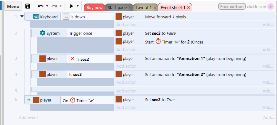The image size is (277, 125).
Task: Open the preview options dropdown next to Play
Action: 78,6
